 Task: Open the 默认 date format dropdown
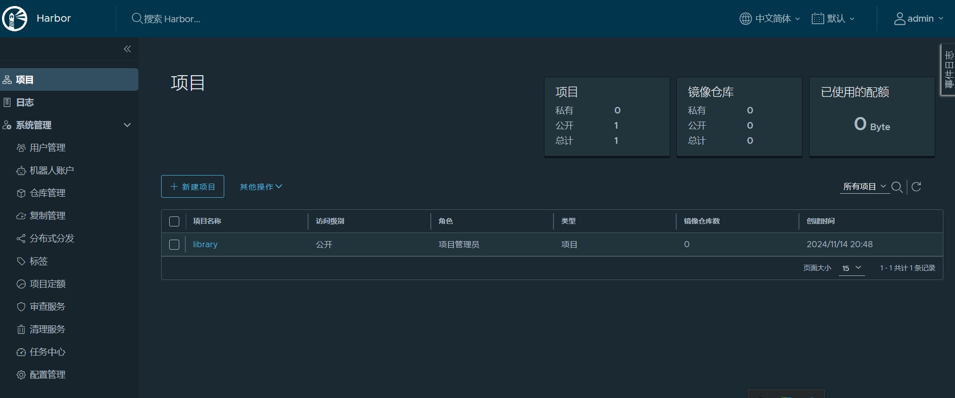click(x=833, y=19)
